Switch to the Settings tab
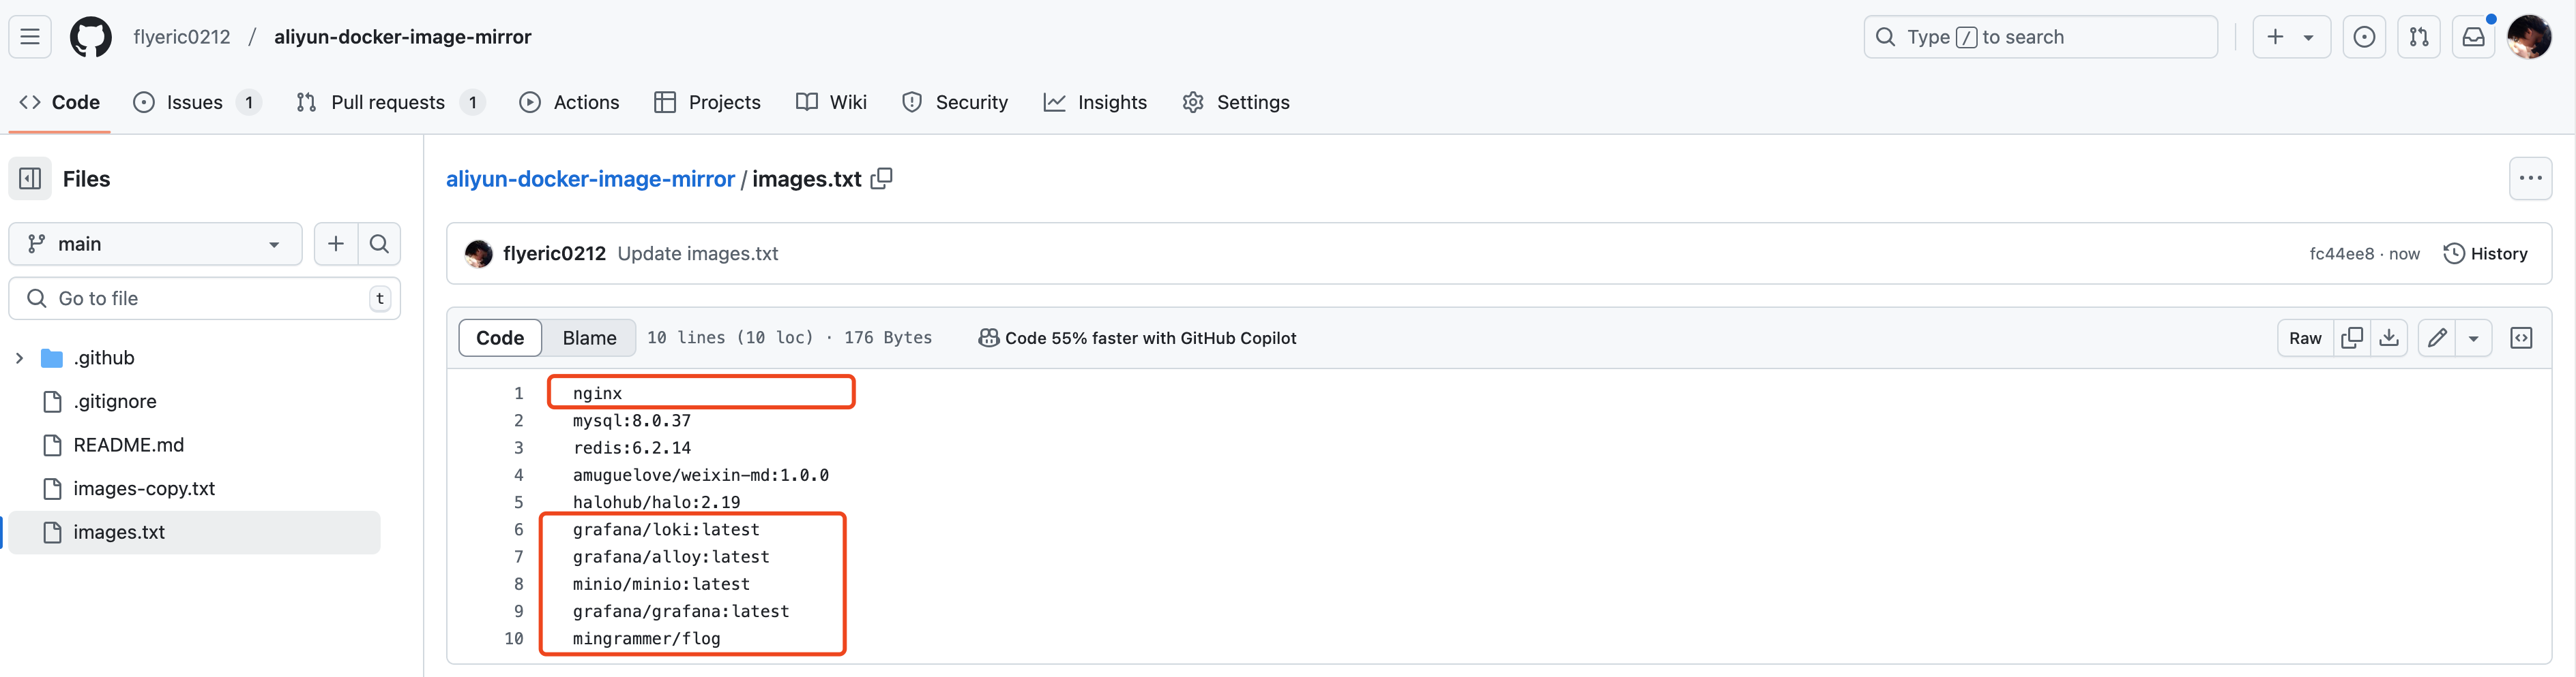The image size is (2576, 677). coord(1236,102)
